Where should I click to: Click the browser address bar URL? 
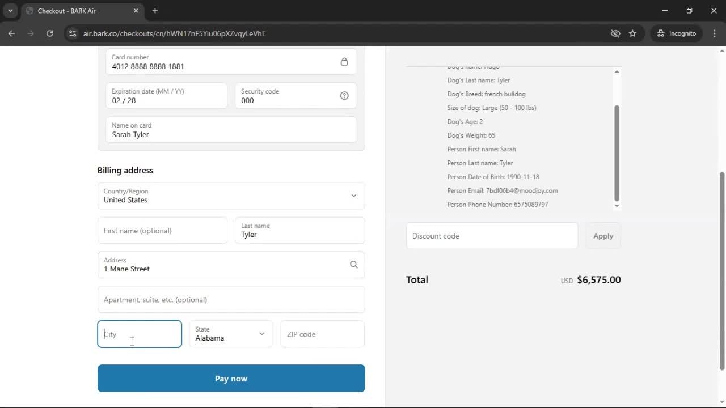coord(174,33)
